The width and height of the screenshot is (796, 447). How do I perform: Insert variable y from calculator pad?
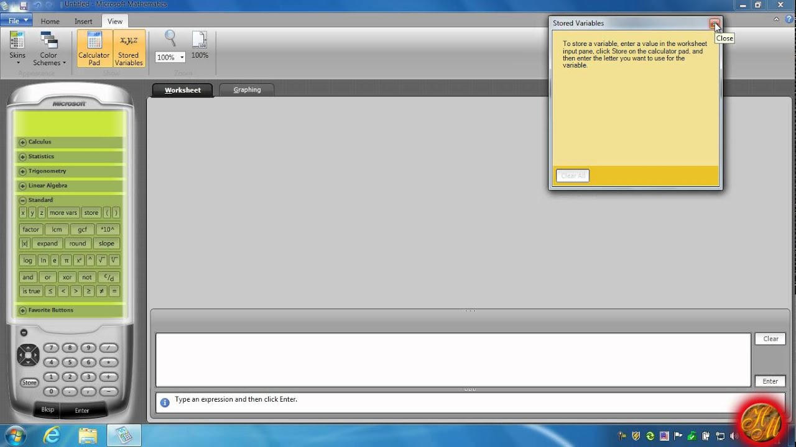point(32,212)
